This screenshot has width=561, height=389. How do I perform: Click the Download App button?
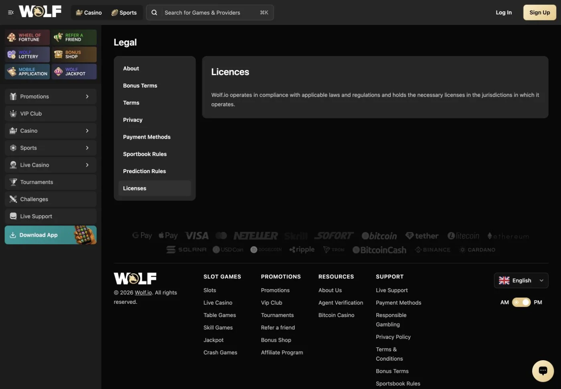(x=50, y=235)
